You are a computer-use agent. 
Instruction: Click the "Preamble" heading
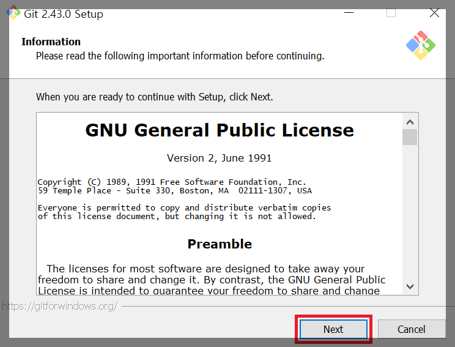(220, 244)
